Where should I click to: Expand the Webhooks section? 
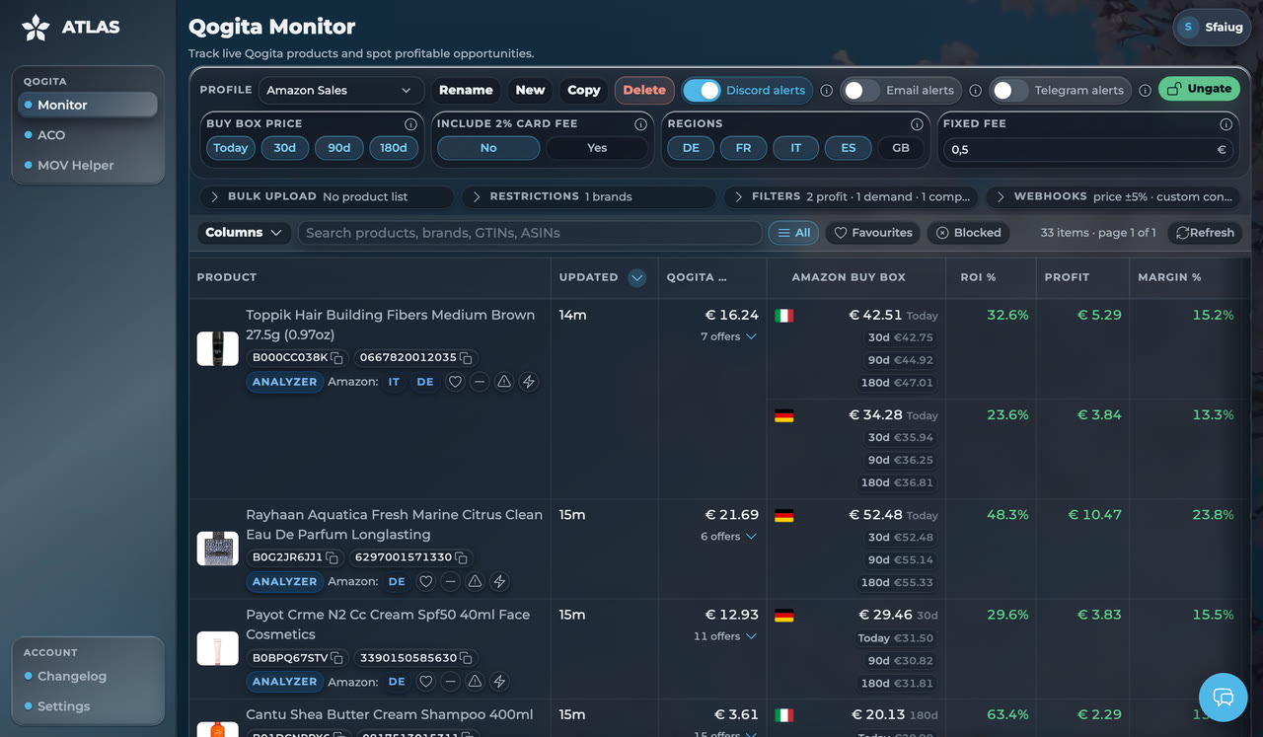[1113, 197]
